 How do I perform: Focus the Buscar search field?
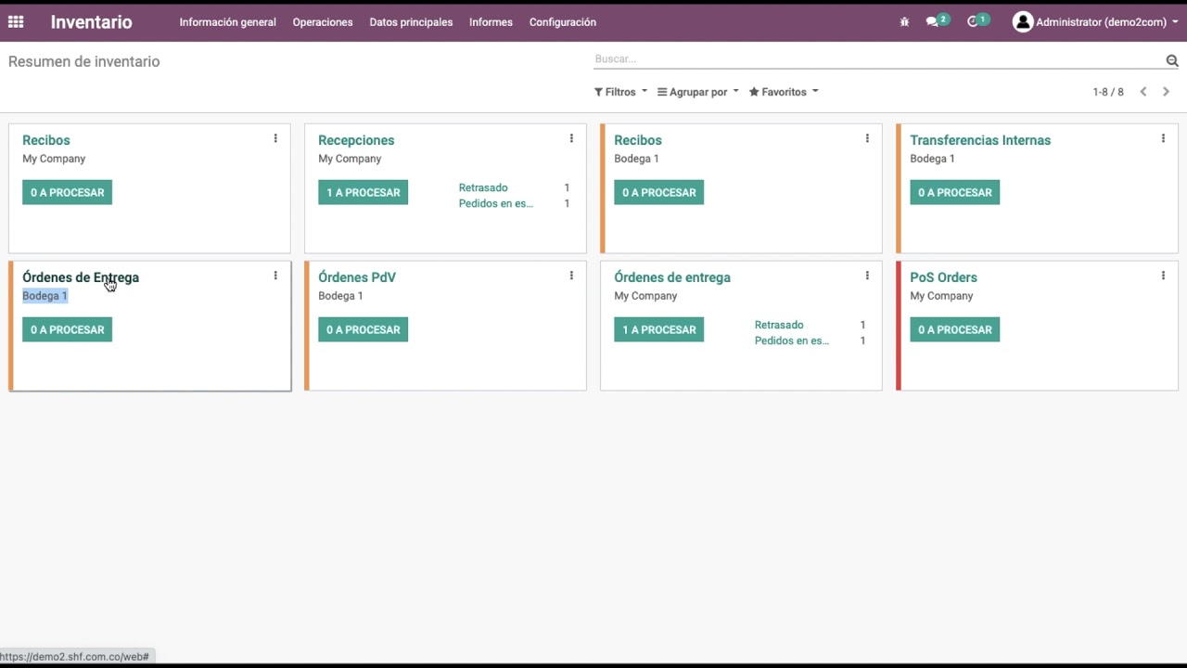coord(877,59)
